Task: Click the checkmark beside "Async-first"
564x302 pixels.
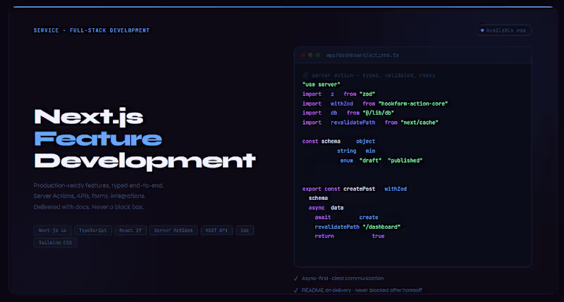Action: [296, 278]
